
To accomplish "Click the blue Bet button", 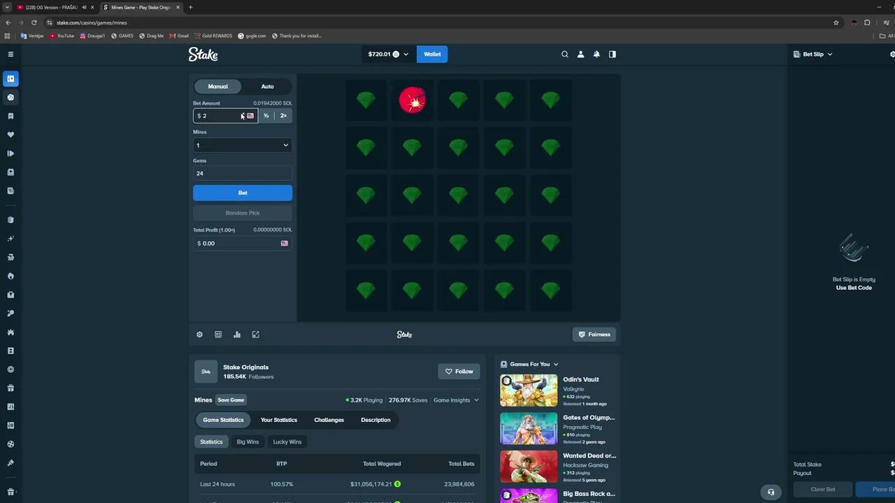I will (243, 193).
